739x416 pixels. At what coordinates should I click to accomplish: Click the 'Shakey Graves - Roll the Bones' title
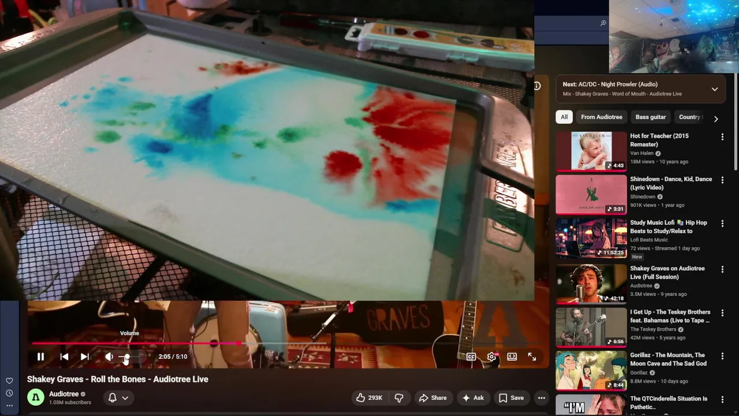(x=118, y=379)
